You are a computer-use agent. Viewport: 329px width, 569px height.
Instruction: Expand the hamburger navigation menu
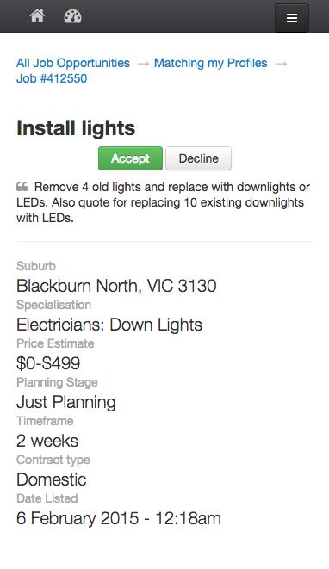[x=292, y=18]
